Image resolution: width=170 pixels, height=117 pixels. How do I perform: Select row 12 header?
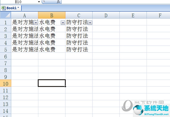point(6,97)
